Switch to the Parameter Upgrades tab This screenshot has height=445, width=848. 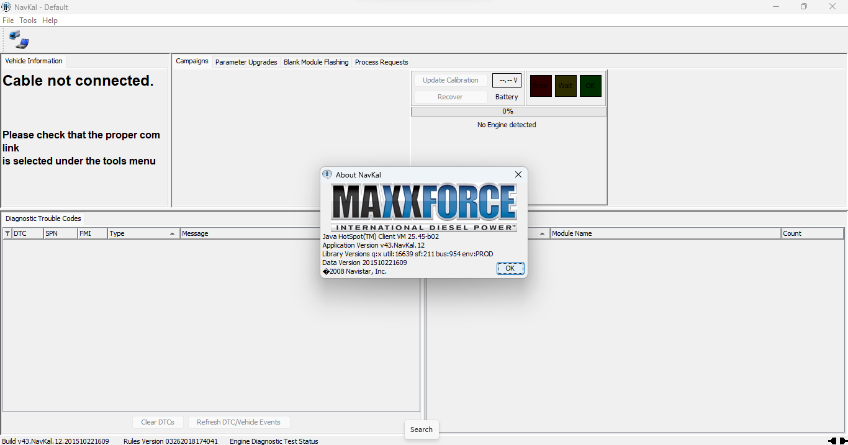[x=246, y=62]
